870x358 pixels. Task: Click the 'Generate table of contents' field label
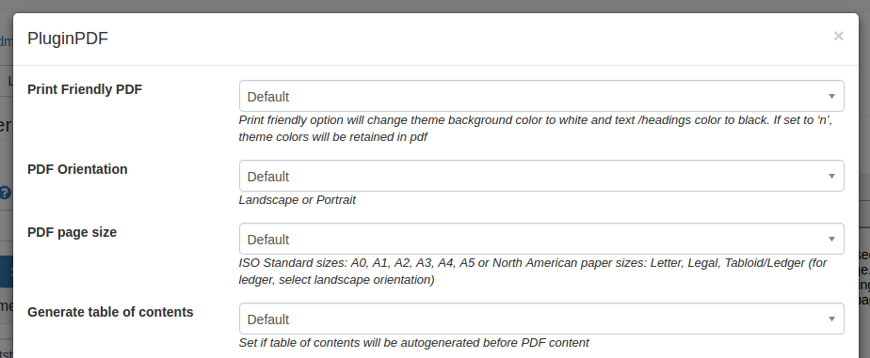pyautogui.click(x=110, y=312)
